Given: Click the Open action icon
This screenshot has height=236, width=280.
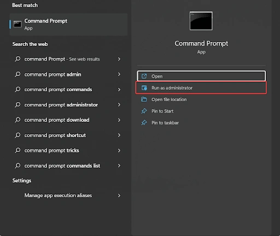Looking at the screenshot, I should [144, 76].
